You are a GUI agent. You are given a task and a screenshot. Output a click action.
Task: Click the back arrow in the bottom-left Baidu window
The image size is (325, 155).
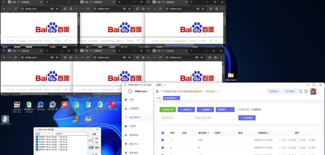pyautogui.click(x=4, y=57)
